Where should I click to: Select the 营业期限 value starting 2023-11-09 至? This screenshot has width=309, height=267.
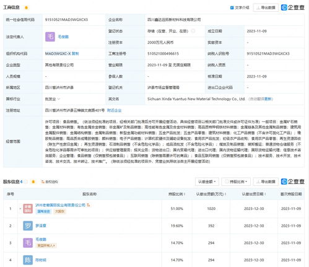coord(169,65)
